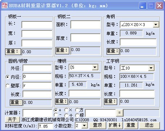The width and height of the screenshot is (165, 131).
Task: Choose the 方 square radio option
Action: pyautogui.click(x=77, y=110)
